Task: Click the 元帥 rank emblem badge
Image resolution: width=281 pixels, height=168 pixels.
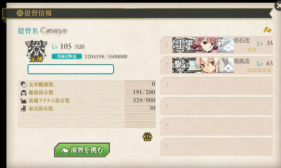Action: point(36,51)
